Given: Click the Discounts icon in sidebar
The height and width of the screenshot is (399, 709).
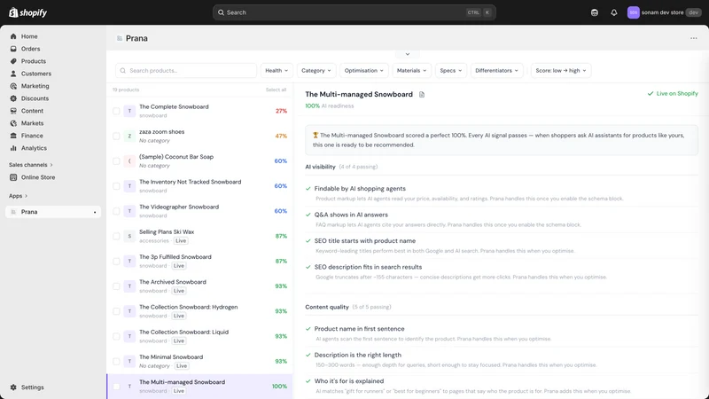Looking at the screenshot, I should [x=13, y=98].
